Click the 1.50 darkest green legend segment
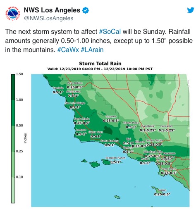This screenshot has width=196, height=209. (13, 87)
